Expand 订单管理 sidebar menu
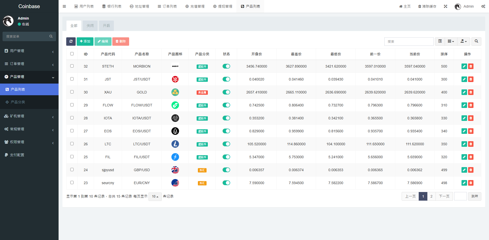The width and height of the screenshot is (489, 240). click(29, 64)
